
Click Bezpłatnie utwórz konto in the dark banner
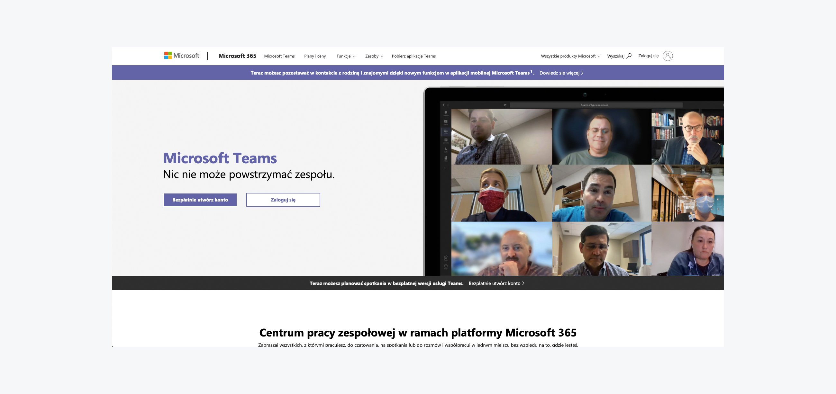pyautogui.click(x=496, y=283)
